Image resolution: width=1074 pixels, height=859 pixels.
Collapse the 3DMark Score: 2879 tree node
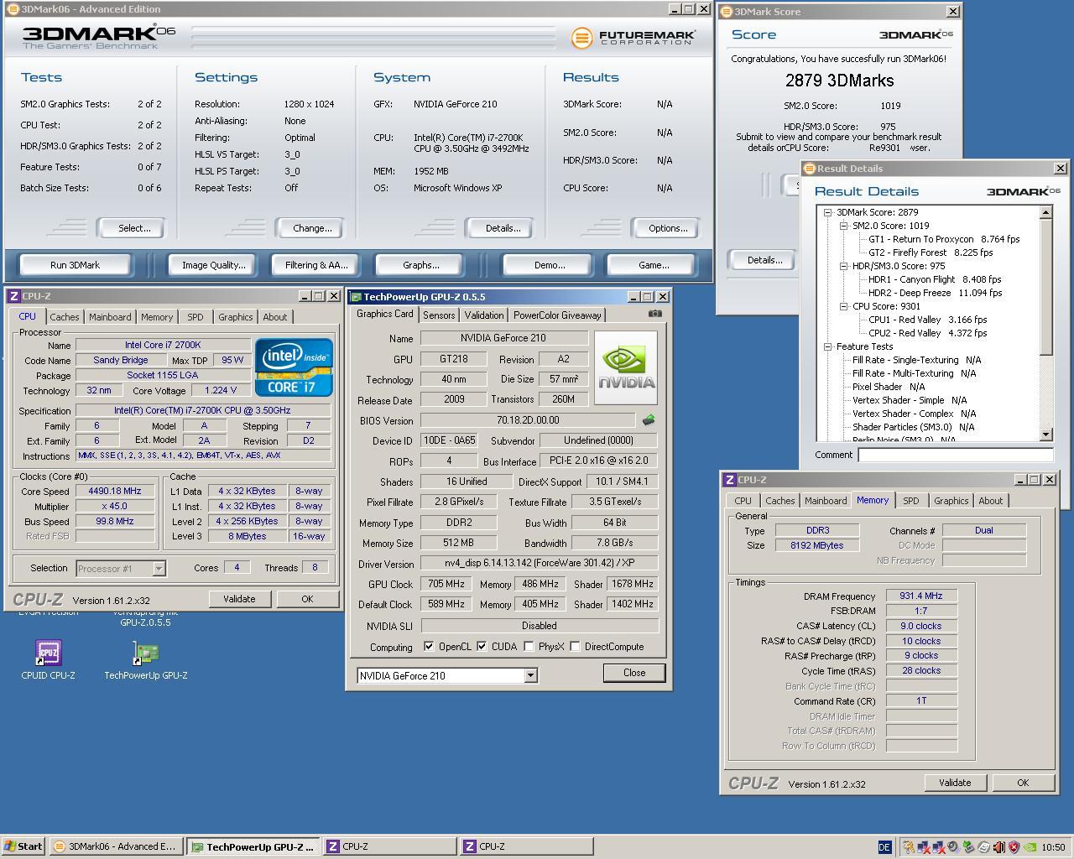827,212
